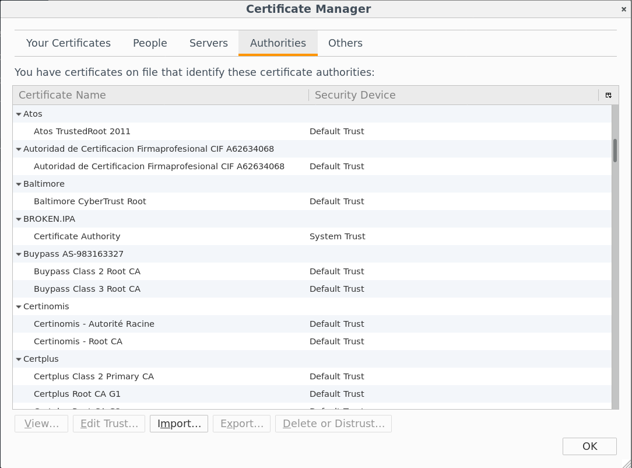The width and height of the screenshot is (632, 468).
Task: Click the Export... button
Action: click(242, 424)
